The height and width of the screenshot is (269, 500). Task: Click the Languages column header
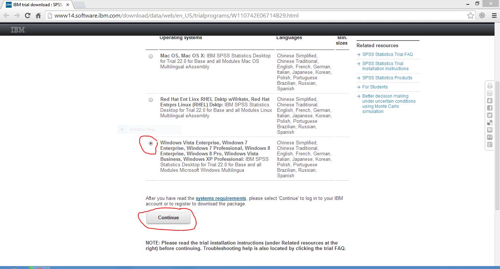[289, 38]
